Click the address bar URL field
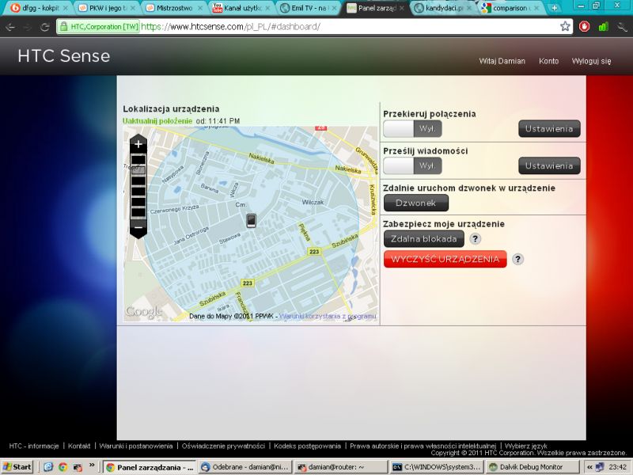Viewport: 633px width, 475px height. (315, 27)
